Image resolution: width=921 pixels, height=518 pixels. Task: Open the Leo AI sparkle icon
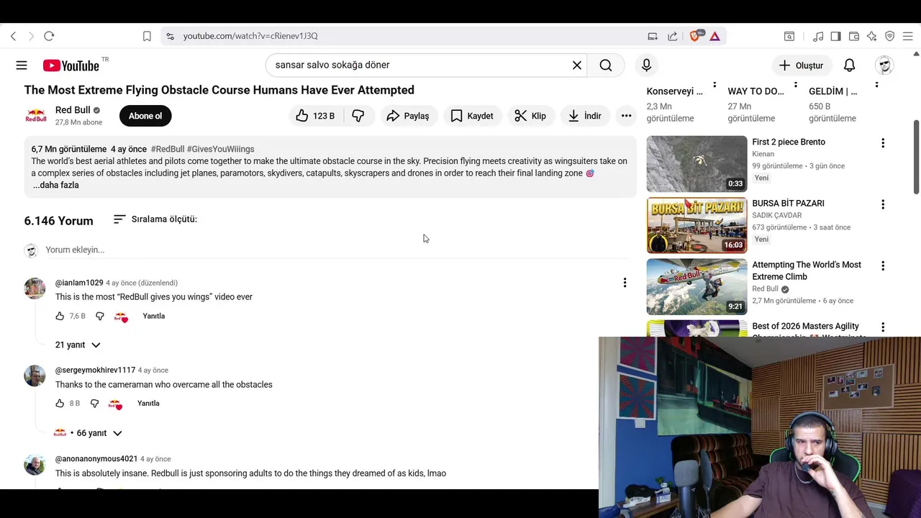871,36
